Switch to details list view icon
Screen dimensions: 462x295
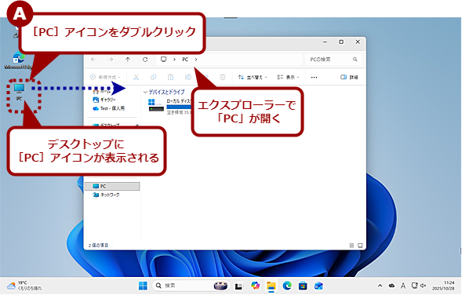(351, 246)
